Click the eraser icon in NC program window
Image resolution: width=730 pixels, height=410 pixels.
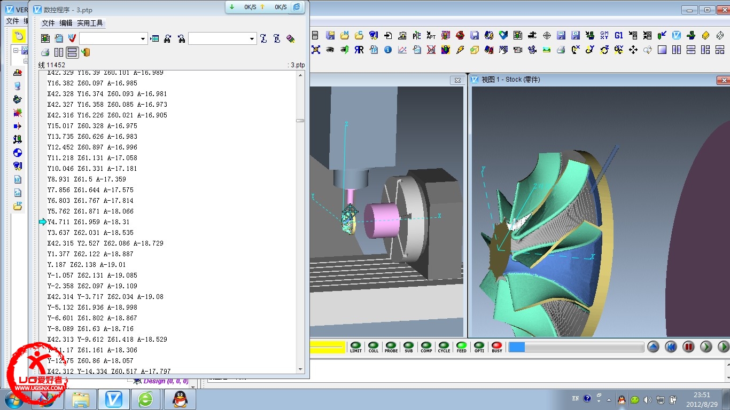(x=290, y=38)
